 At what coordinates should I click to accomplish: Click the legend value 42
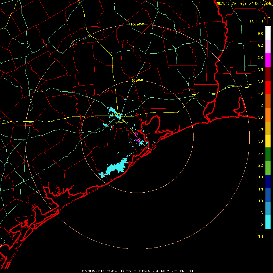pyautogui.click(x=261, y=105)
